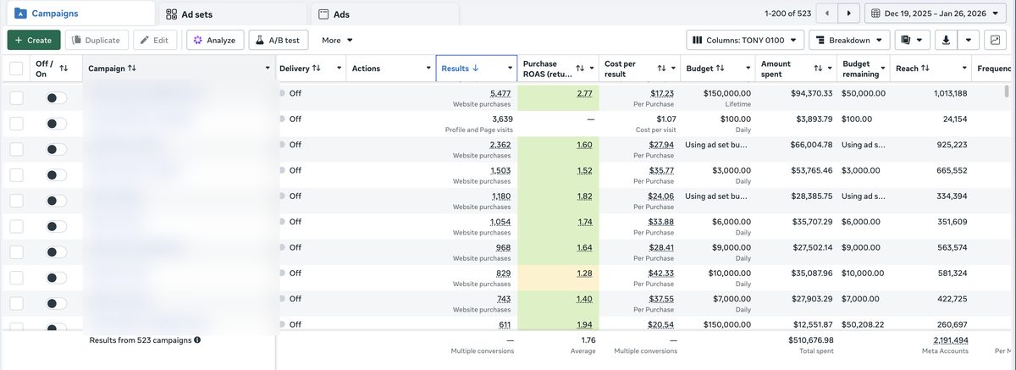Click the $42.33 cost per purchase

661,273
